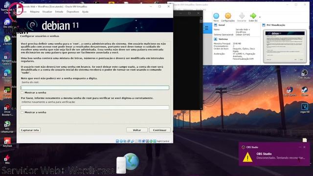Image resolution: width=313 pixels, height=176 pixels.
Task: Expand the Exibir dropdown arrow
Action: pyautogui.click(x=260, y=17)
